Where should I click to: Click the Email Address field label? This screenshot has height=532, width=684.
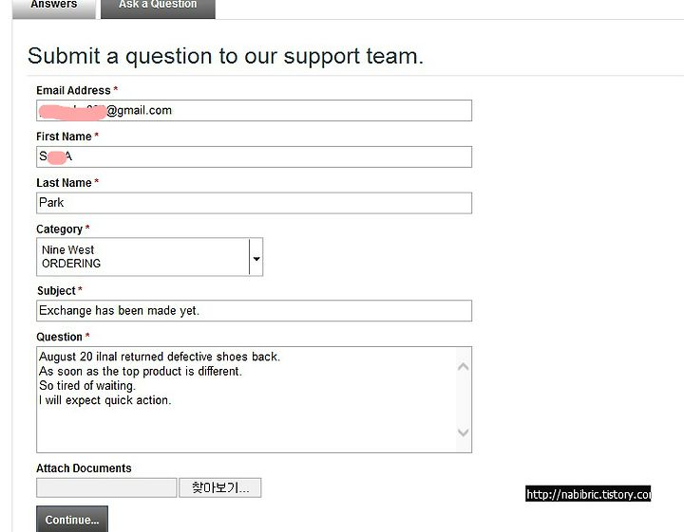coord(73,90)
